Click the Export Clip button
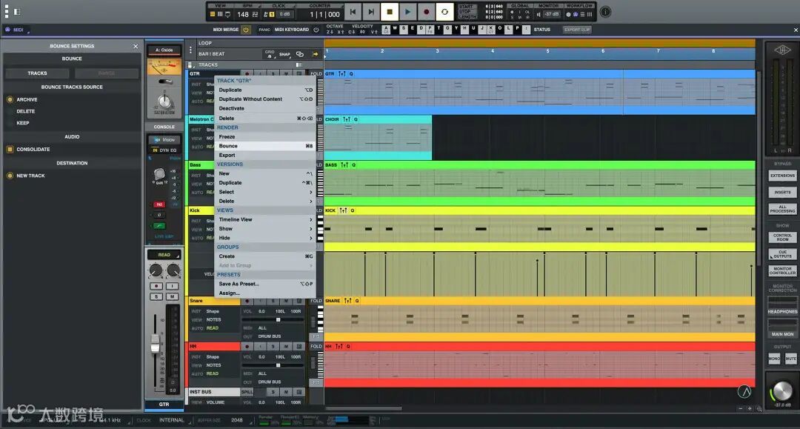The height and width of the screenshot is (429, 800). [x=577, y=30]
